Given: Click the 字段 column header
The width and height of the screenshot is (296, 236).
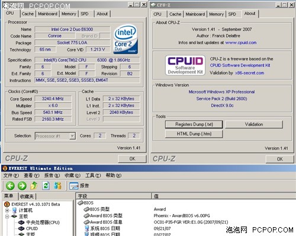Looking at the screenshot, I should pos(114,196).
